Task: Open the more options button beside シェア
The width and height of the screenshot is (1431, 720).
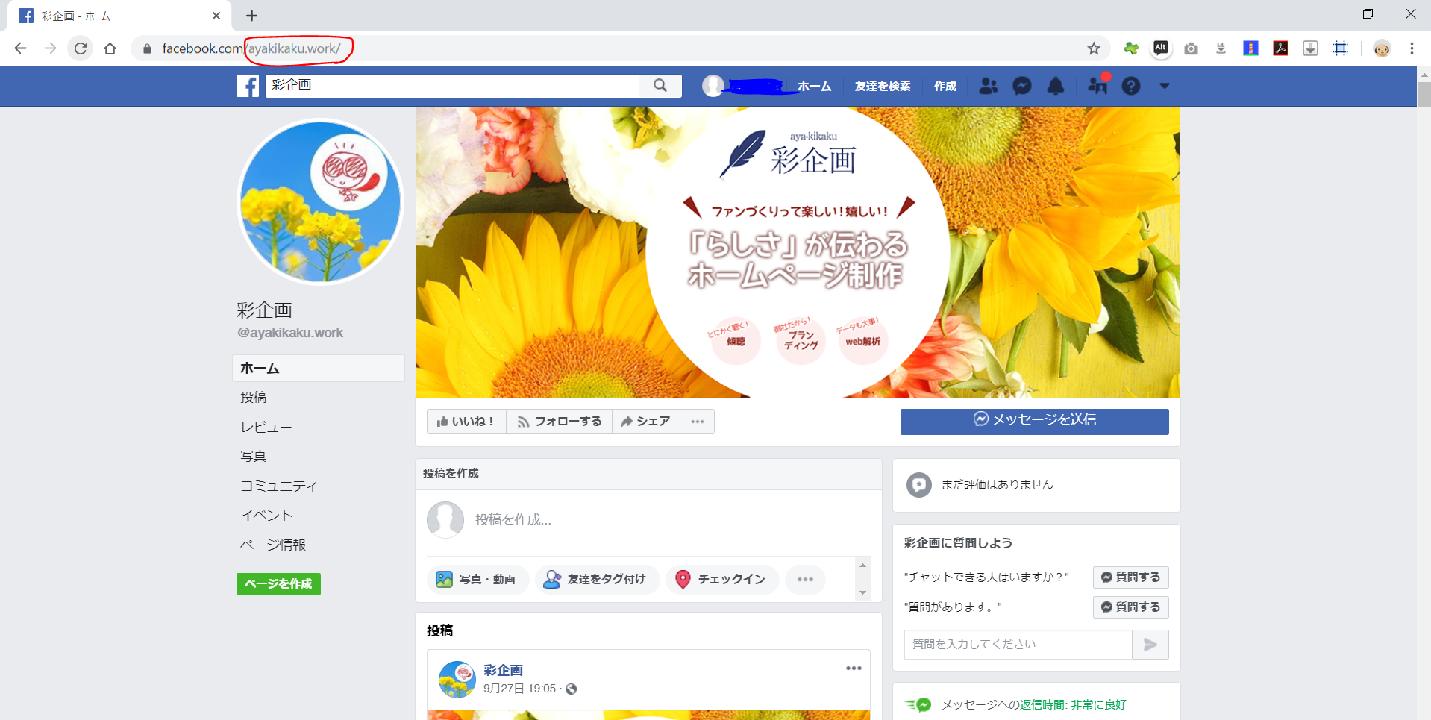Action: coord(698,422)
